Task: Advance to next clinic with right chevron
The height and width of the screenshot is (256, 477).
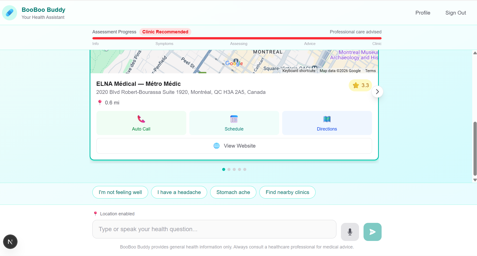Action: pyautogui.click(x=377, y=92)
